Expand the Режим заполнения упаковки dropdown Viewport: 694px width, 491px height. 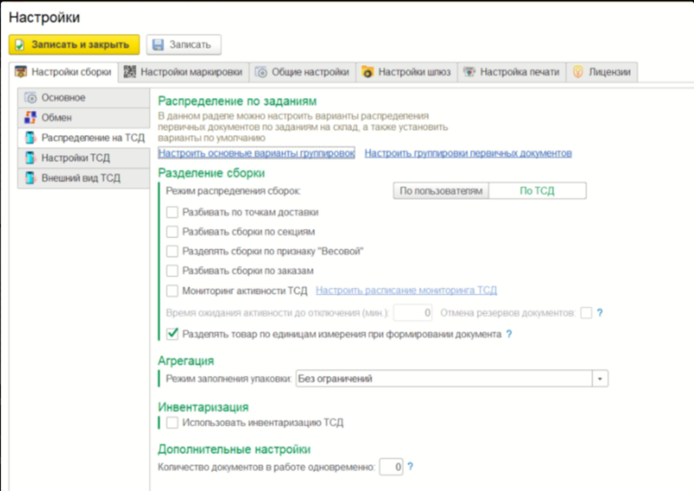pyautogui.click(x=600, y=379)
